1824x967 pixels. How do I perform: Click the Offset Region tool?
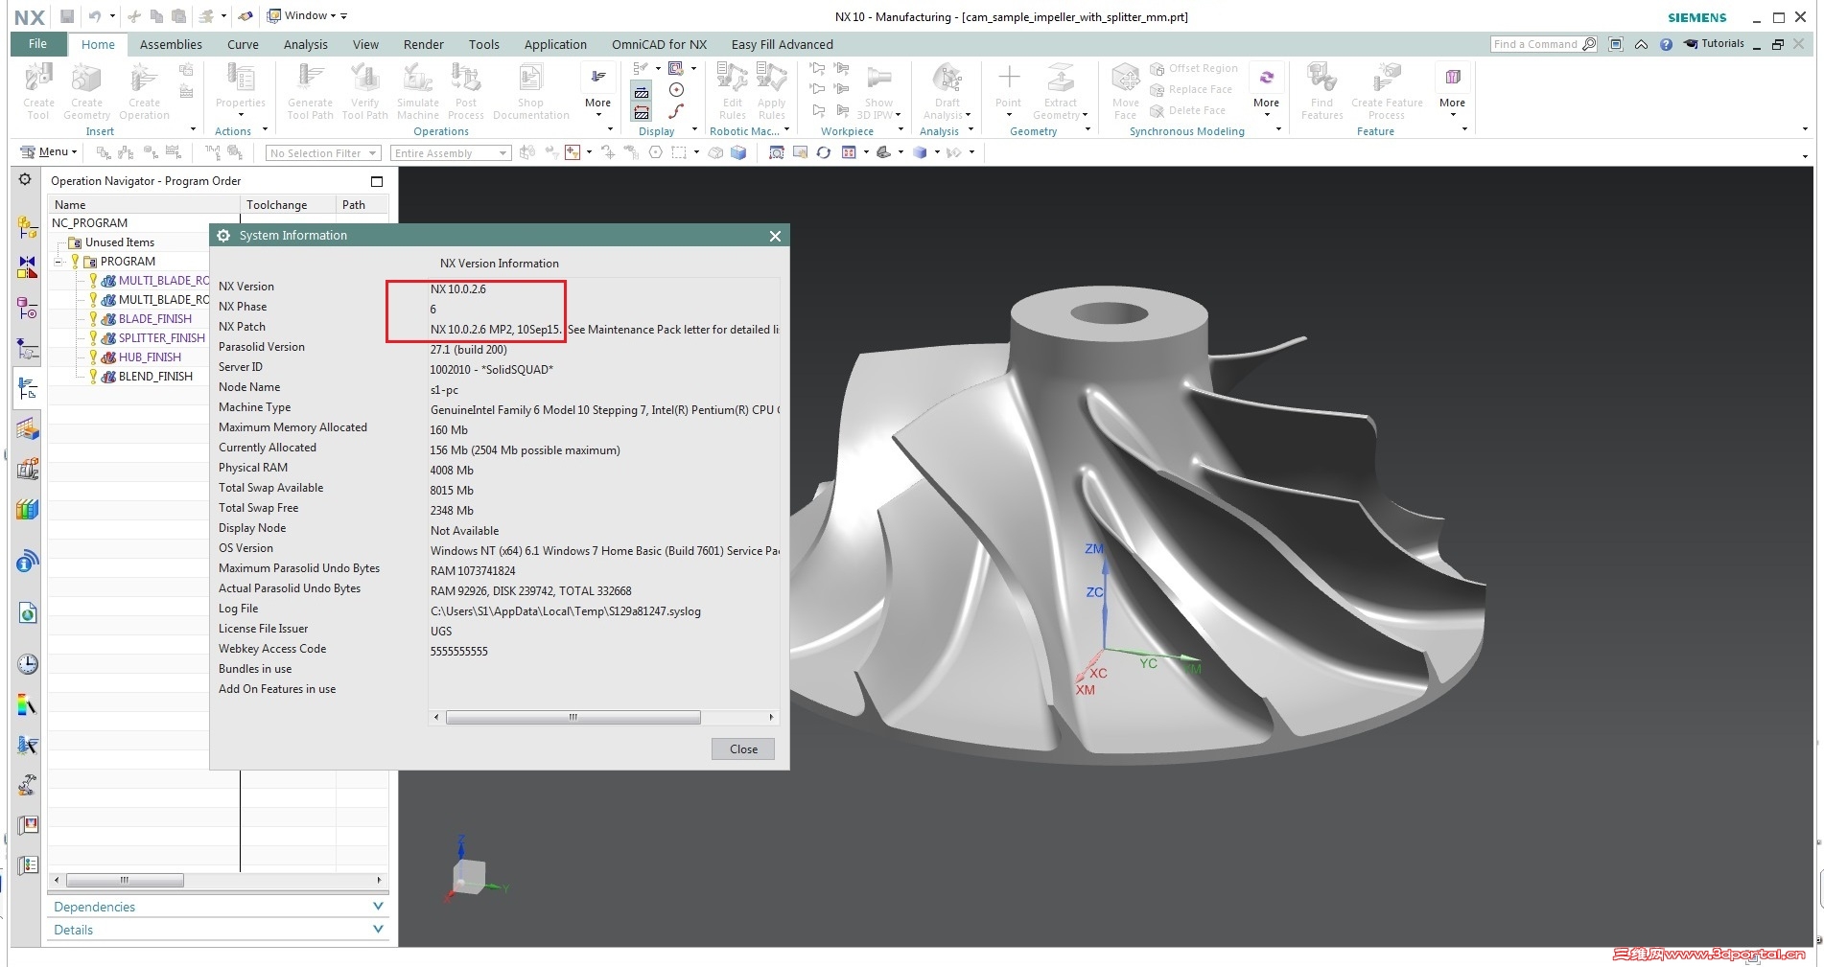pyautogui.click(x=1194, y=69)
